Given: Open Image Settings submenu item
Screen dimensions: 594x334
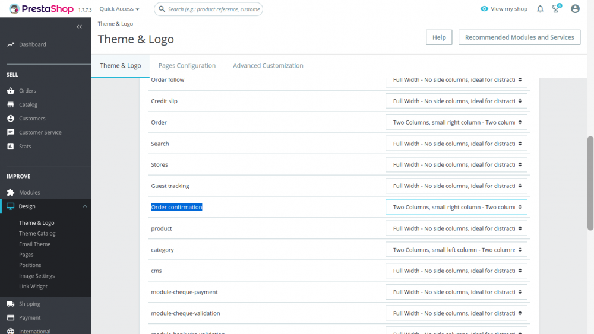Looking at the screenshot, I should (x=37, y=276).
